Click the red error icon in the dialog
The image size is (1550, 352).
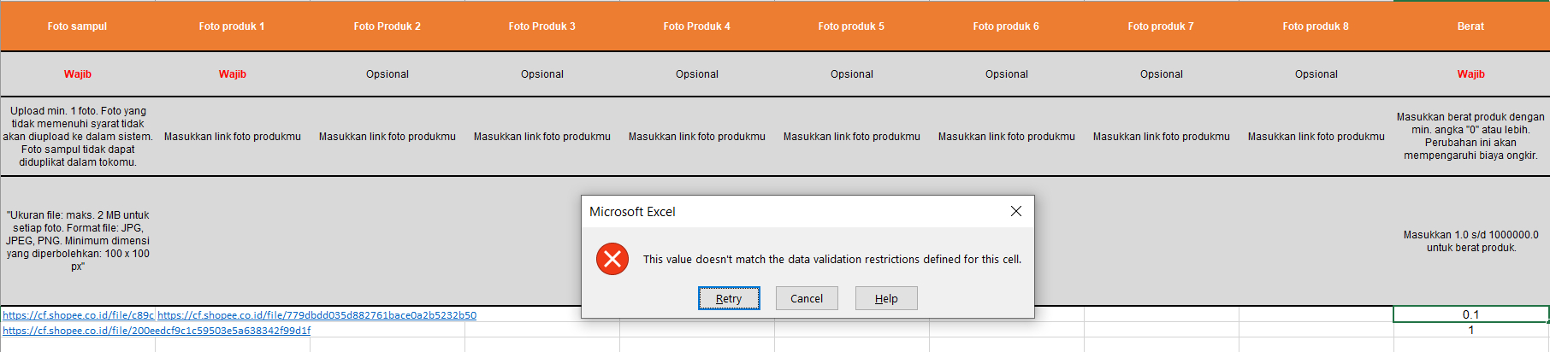[612, 259]
